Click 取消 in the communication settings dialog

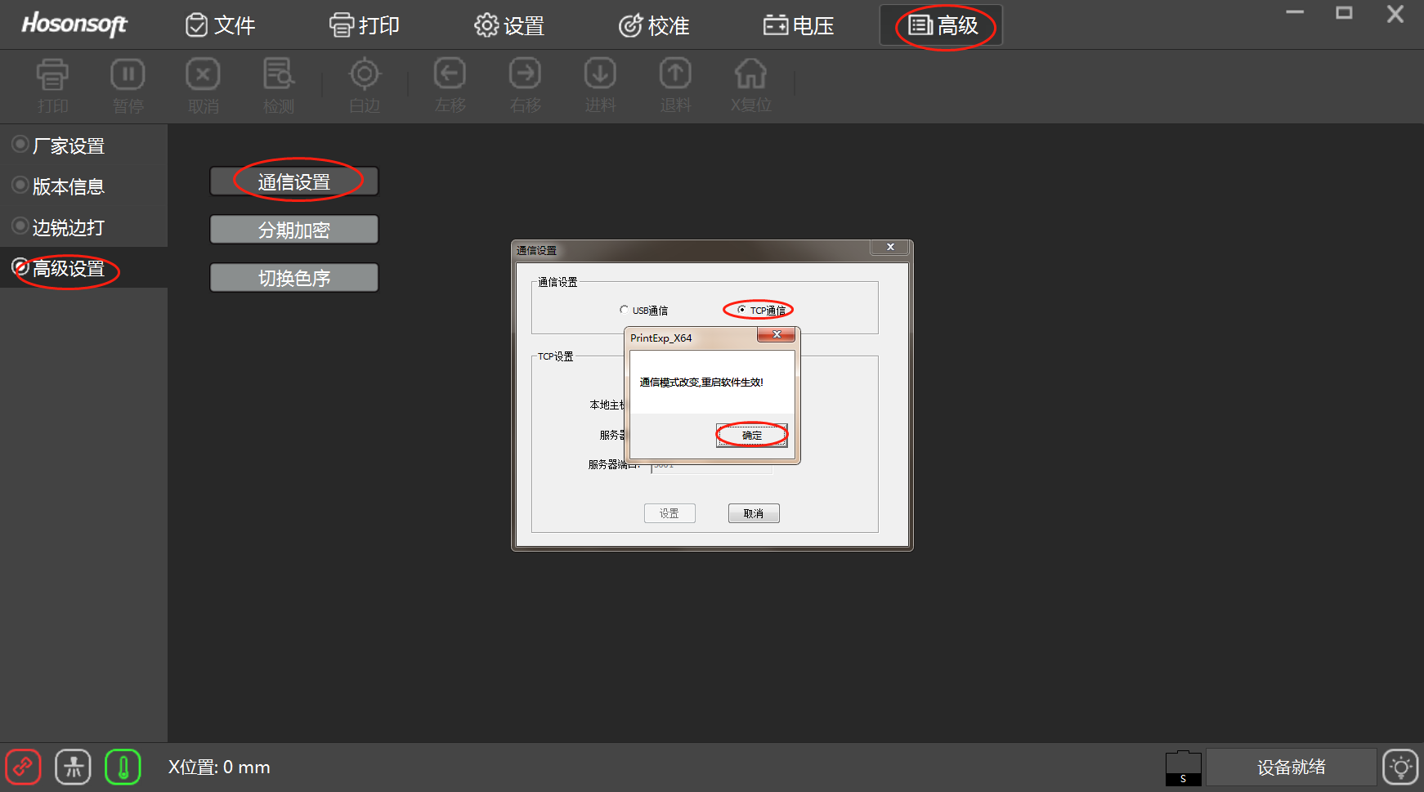click(753, 513)
